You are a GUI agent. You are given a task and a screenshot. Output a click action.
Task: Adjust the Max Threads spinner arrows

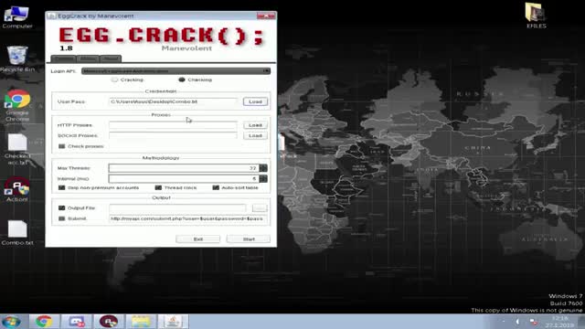coord(263,168)
